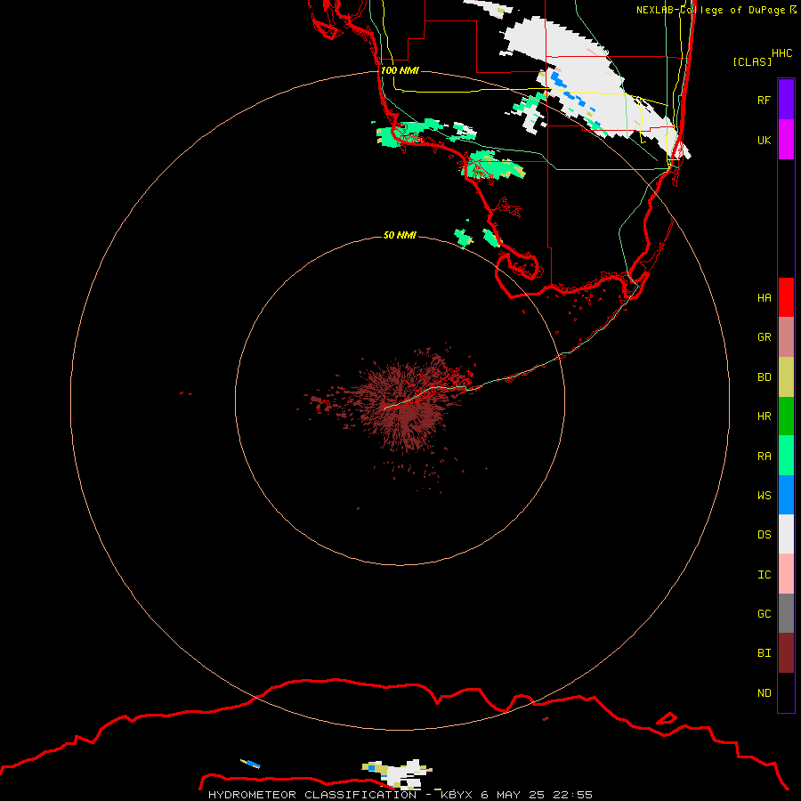801x801 pixels.
Task: Click the BD legend label
Action: 764,377
